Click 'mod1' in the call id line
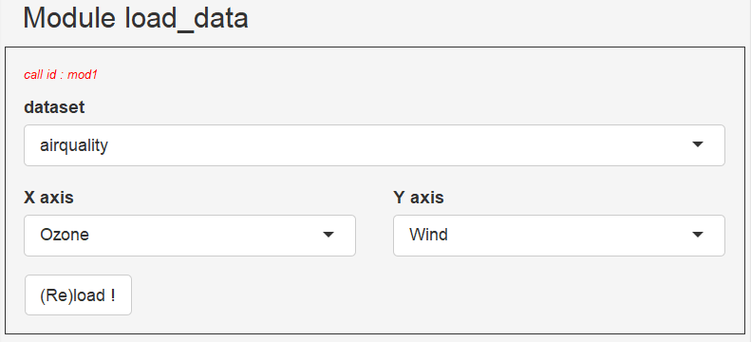Viewport: 751px width, 342px height. coord(83,75)
